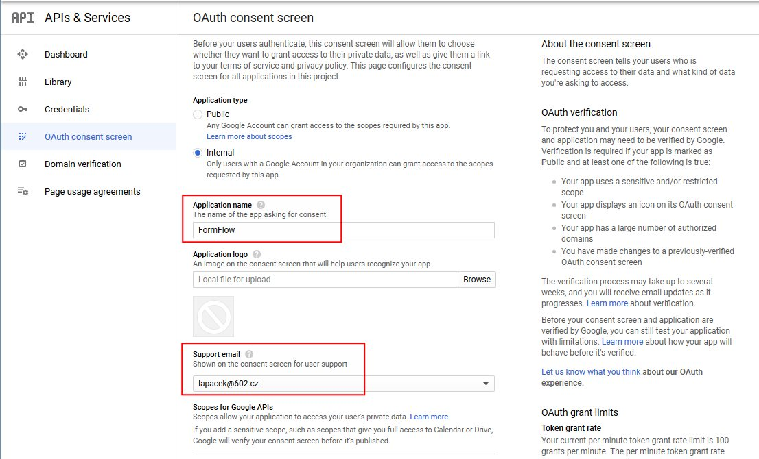The height and width of the screenshot is (459, 759).
Task: Select the Public application type
Action: [198, 114]
